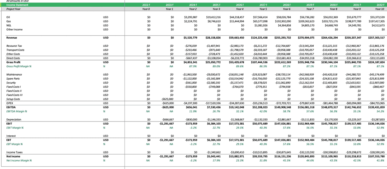Select the OPEX row label
This screenshot has height=169, width=387.
click(10, 103)
